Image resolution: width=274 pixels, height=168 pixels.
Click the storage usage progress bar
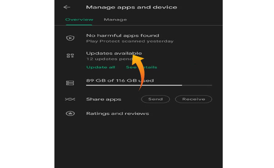pos(149,85)
